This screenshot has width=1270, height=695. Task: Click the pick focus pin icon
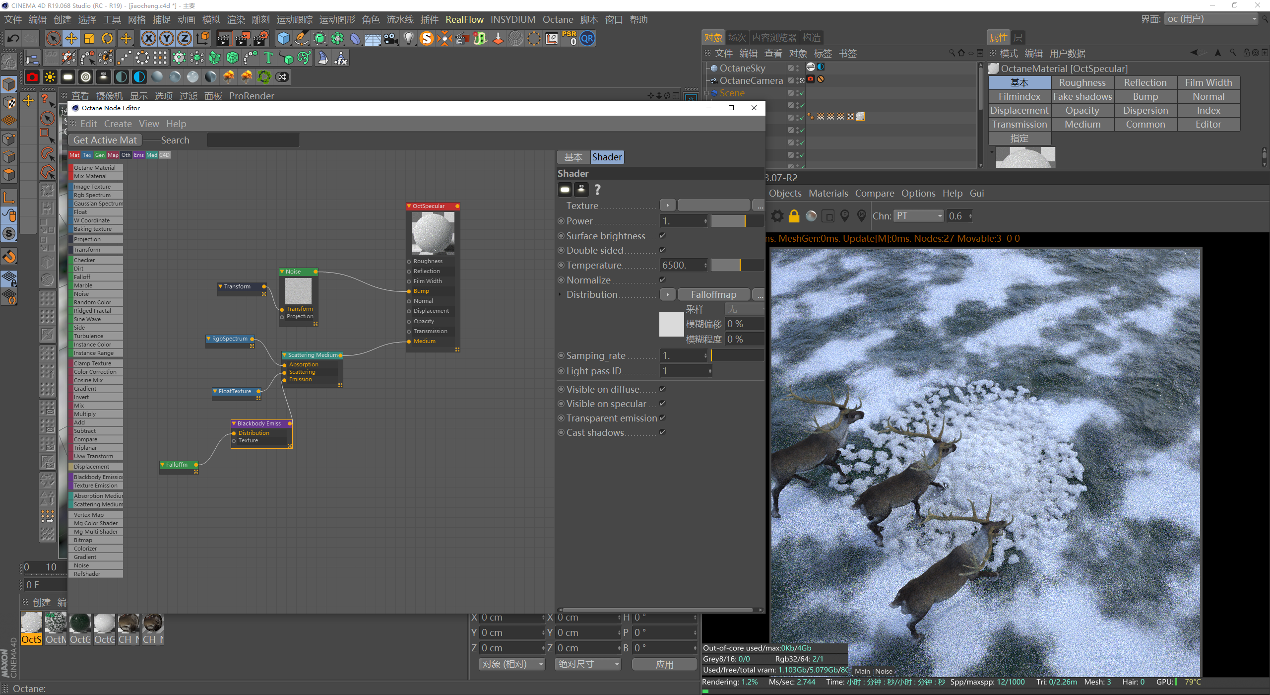845,216
